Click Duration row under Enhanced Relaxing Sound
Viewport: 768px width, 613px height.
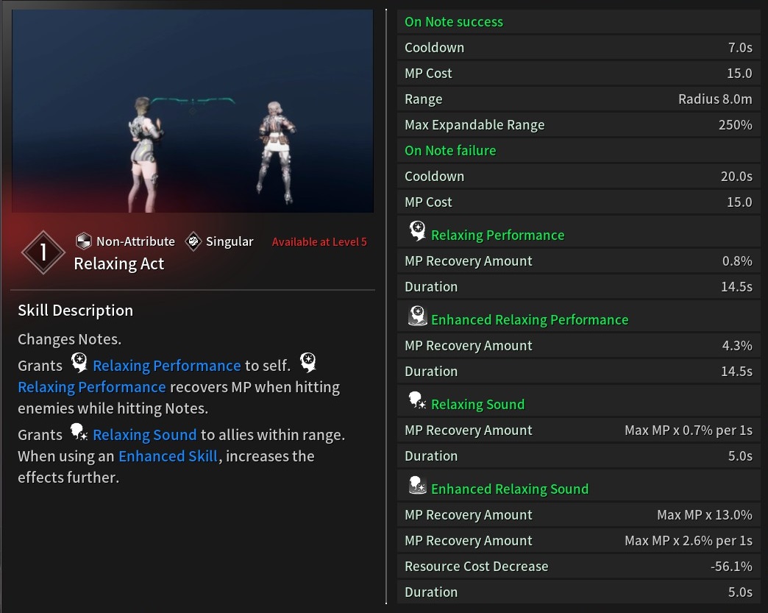tap(578, 592)
